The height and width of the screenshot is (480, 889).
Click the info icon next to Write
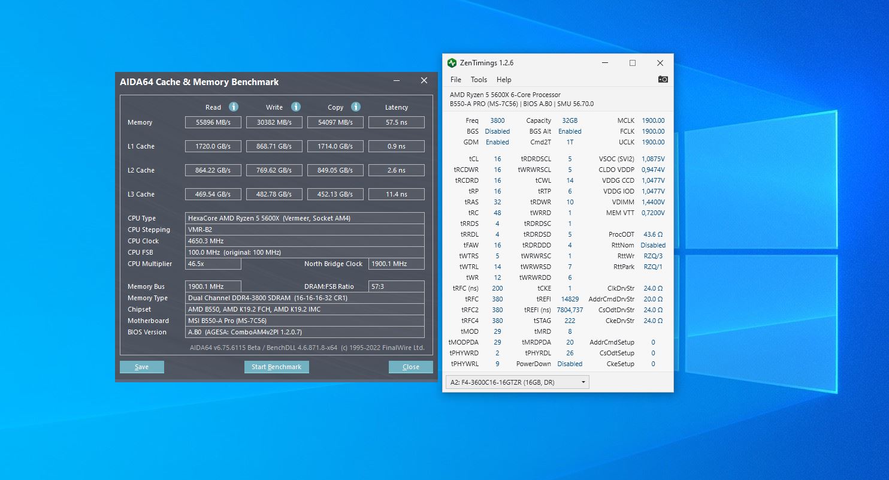pos(296,107)
